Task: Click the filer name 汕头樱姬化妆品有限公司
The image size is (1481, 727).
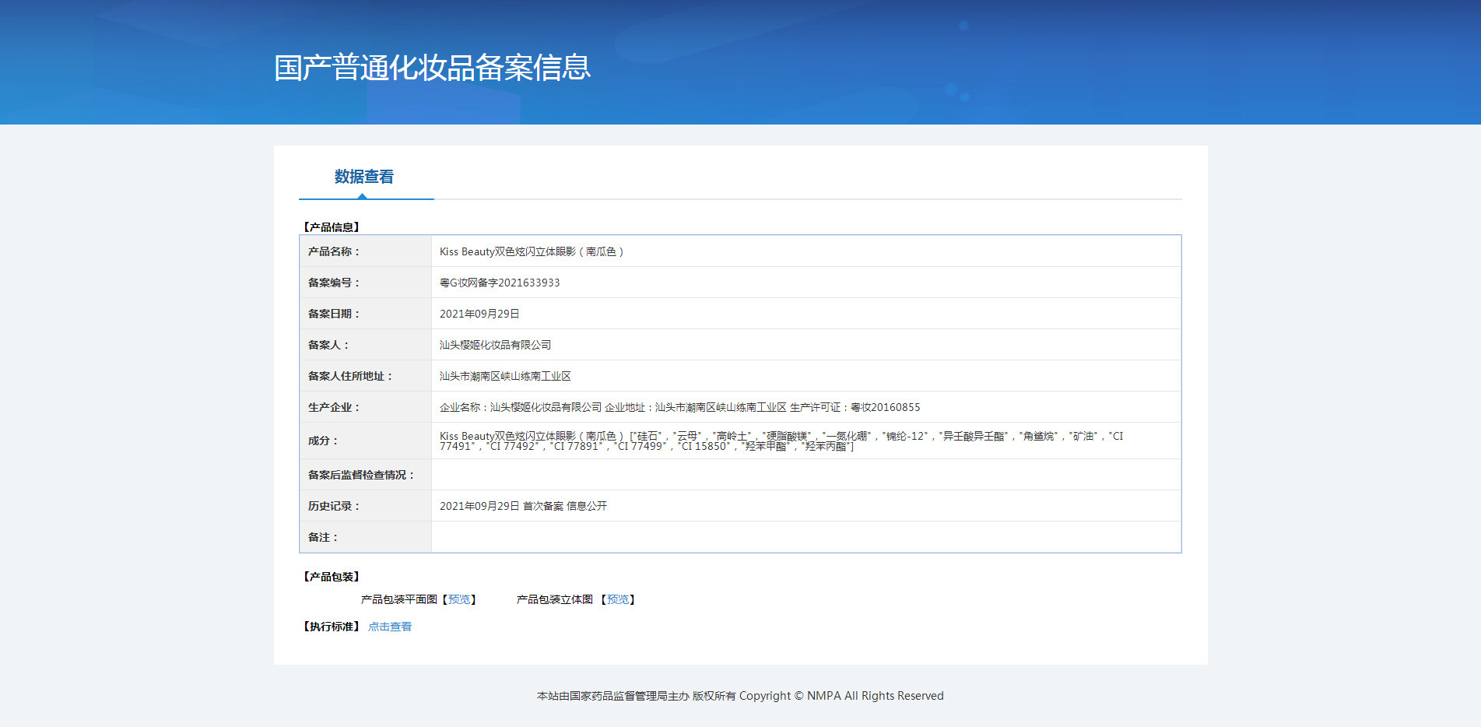Action: [495, 345]
